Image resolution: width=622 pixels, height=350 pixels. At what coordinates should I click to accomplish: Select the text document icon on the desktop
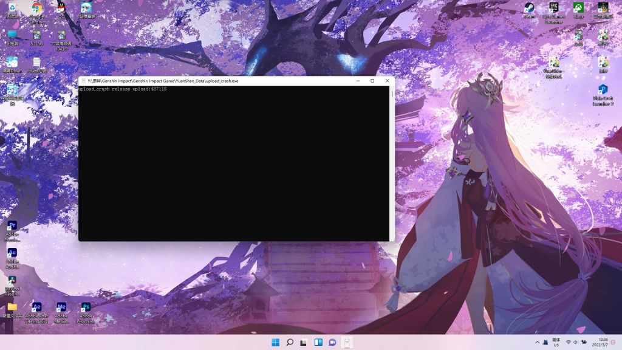point(36,66)
